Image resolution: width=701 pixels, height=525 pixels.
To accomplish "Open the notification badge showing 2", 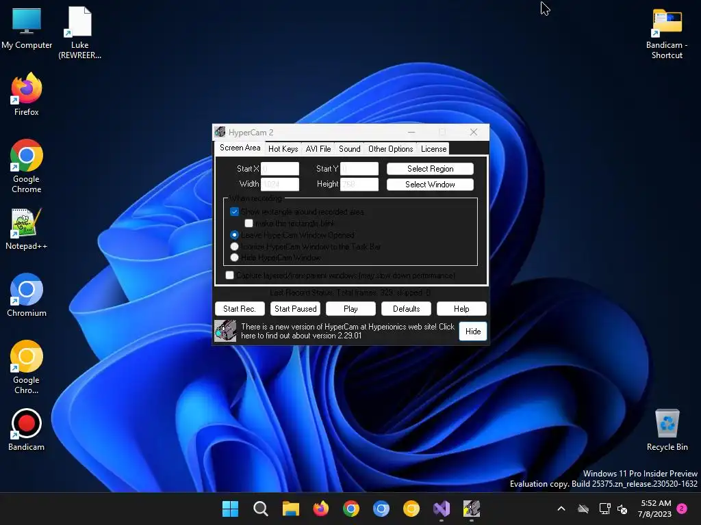I will click(x=682, y=509).
